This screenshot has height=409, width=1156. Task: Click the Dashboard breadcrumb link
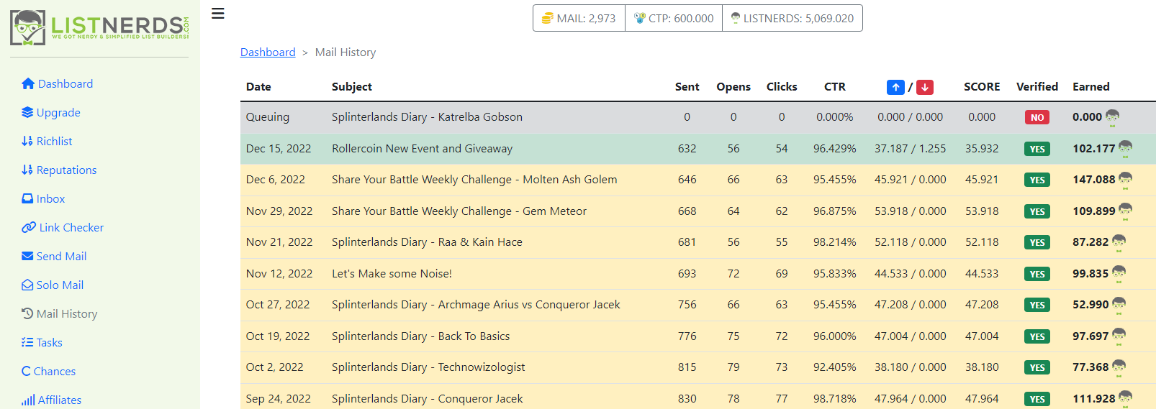tap(268, 52)
